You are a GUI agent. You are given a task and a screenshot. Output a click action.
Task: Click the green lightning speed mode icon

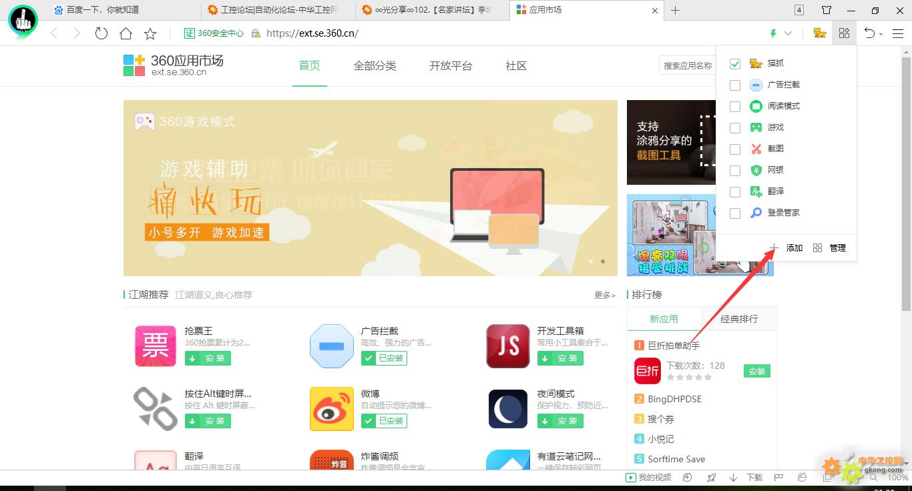pyautogui.click(x=774, y=33)
